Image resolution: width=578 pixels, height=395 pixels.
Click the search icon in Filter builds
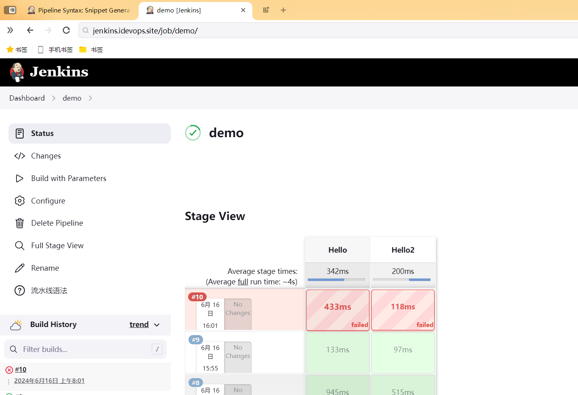[x=13, y=349]
